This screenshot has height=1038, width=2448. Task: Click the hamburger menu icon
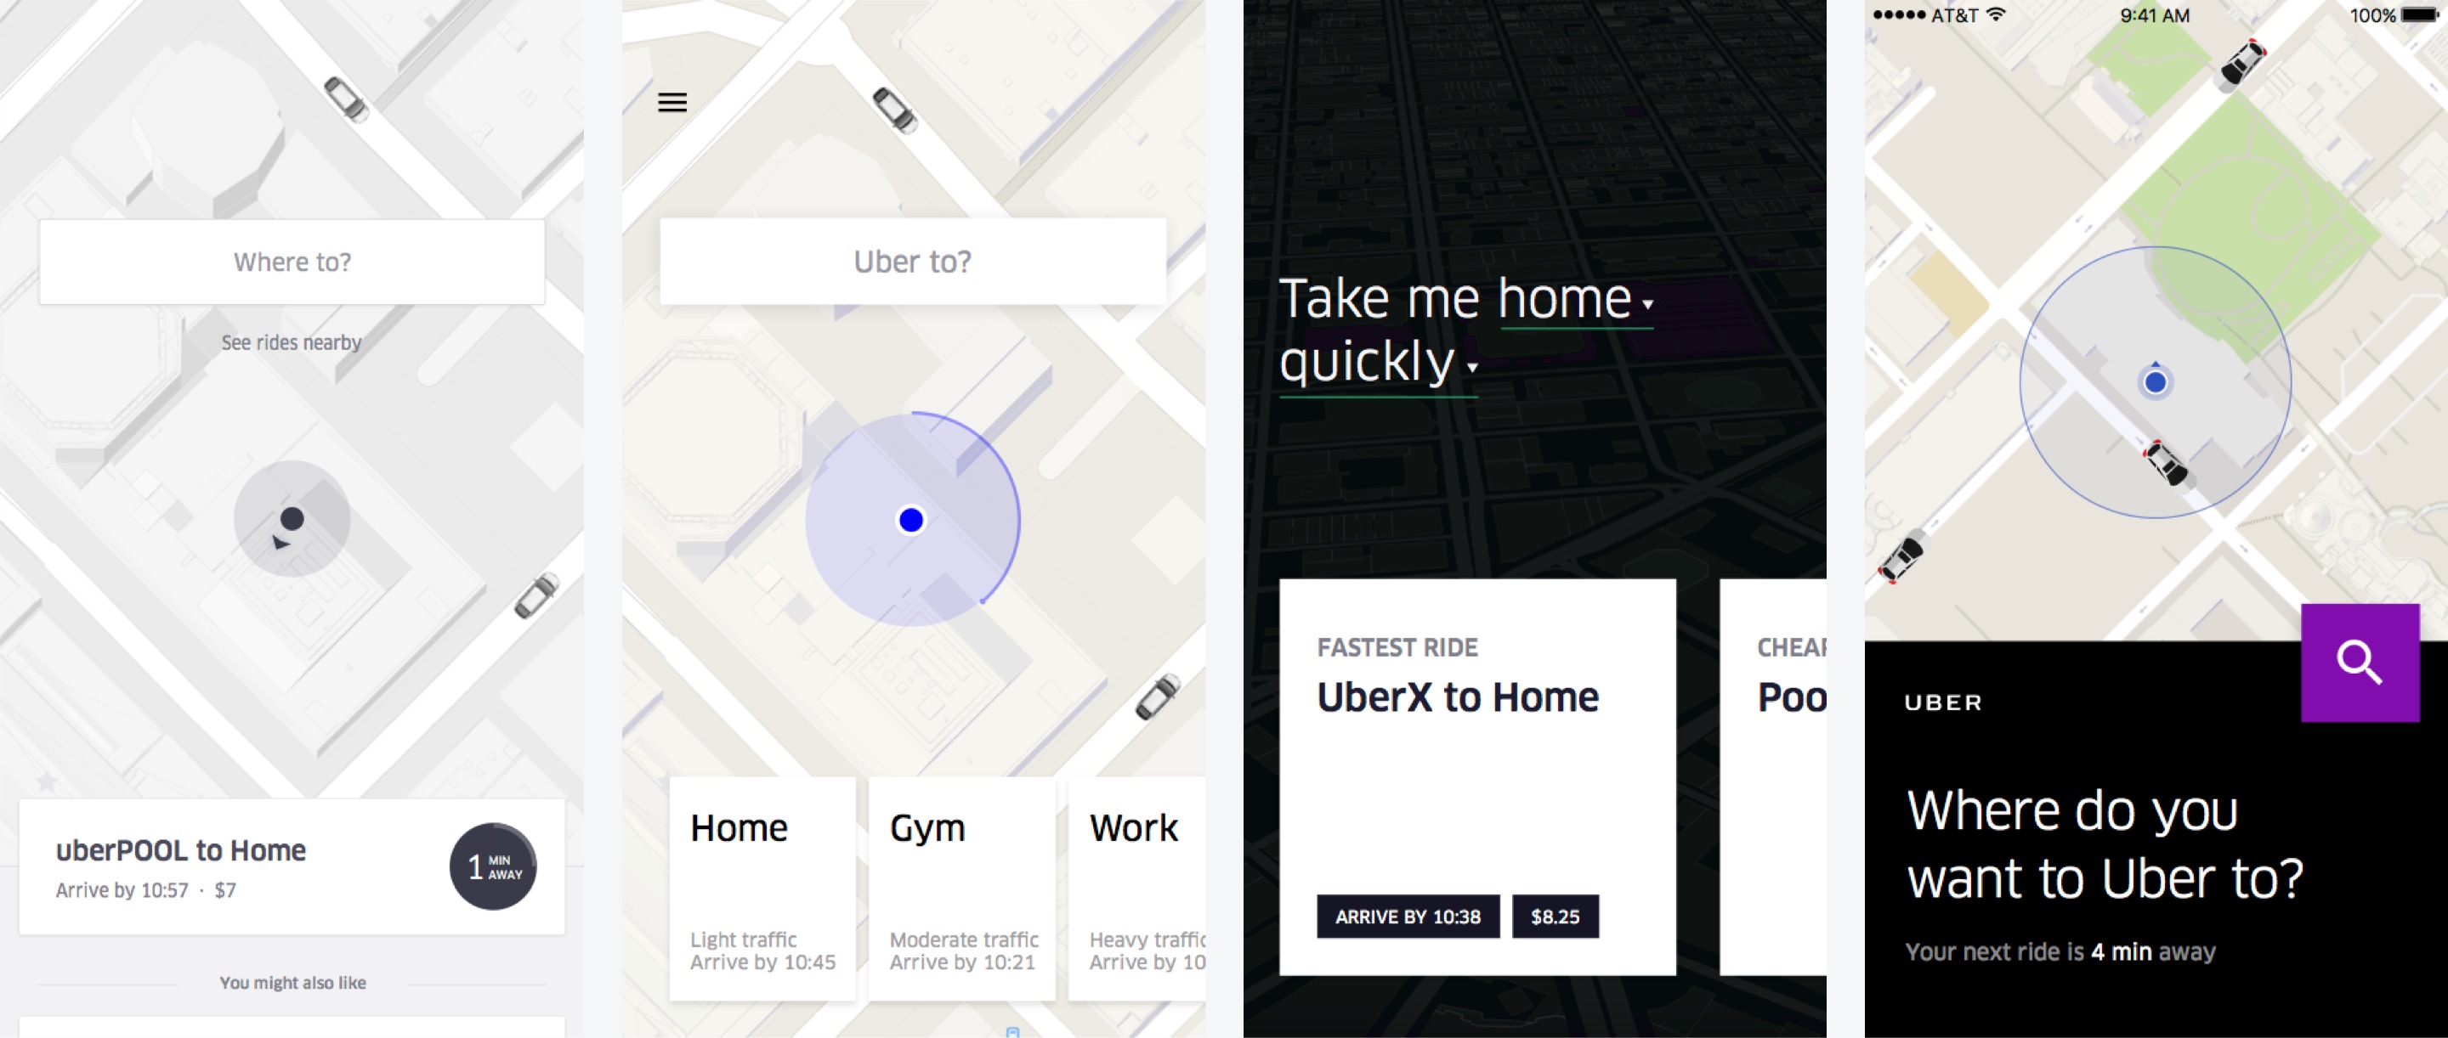click(x=671, y=101)
